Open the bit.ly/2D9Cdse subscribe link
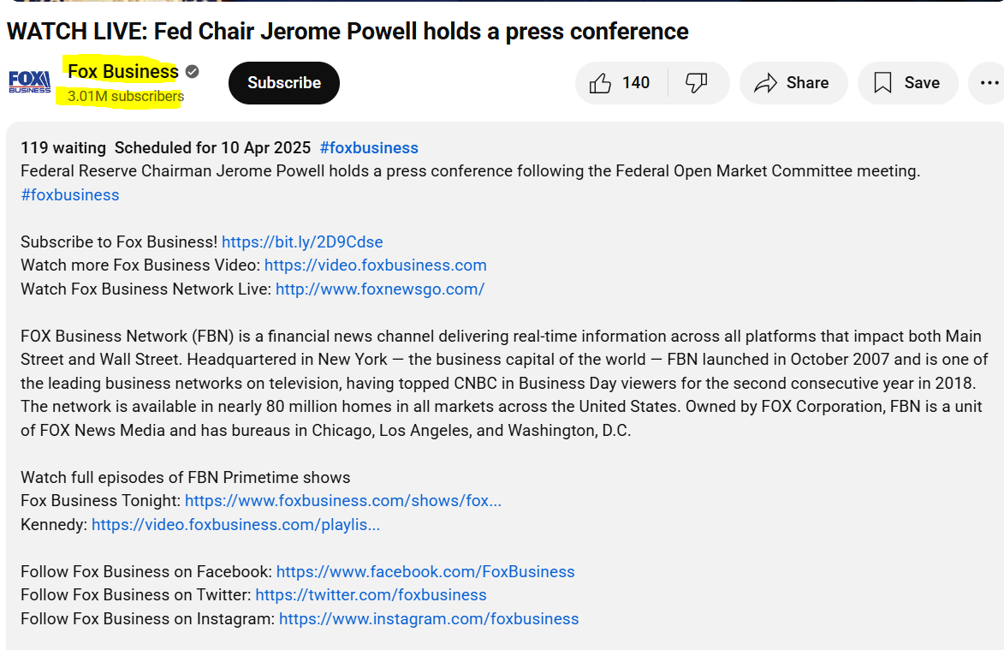 (302, 242)
